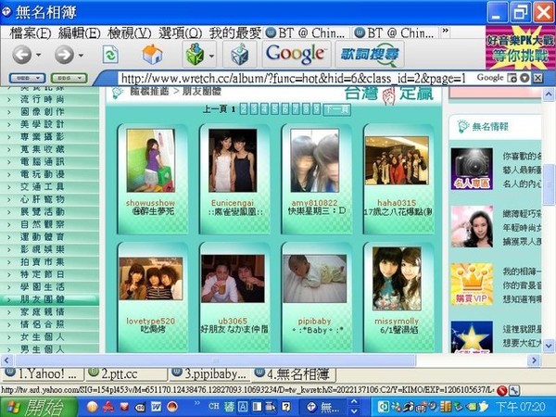Open the 檢視(V) menu

(x=130, y=33)
